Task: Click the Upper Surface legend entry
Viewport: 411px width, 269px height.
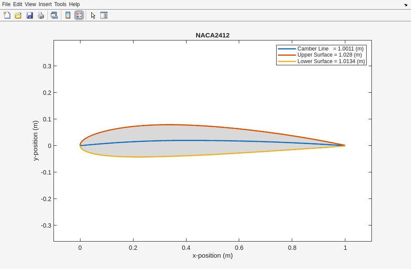Action: pos(329,55)
